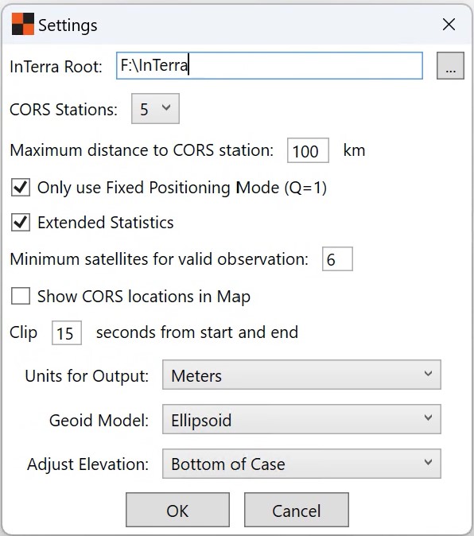Click 'Maximum distance to CORS station:' label

pos(142,150)
